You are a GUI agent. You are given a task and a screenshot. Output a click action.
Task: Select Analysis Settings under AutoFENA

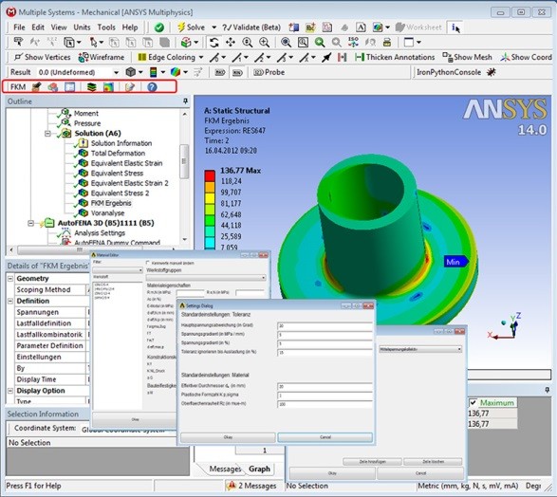pos(100,233)
